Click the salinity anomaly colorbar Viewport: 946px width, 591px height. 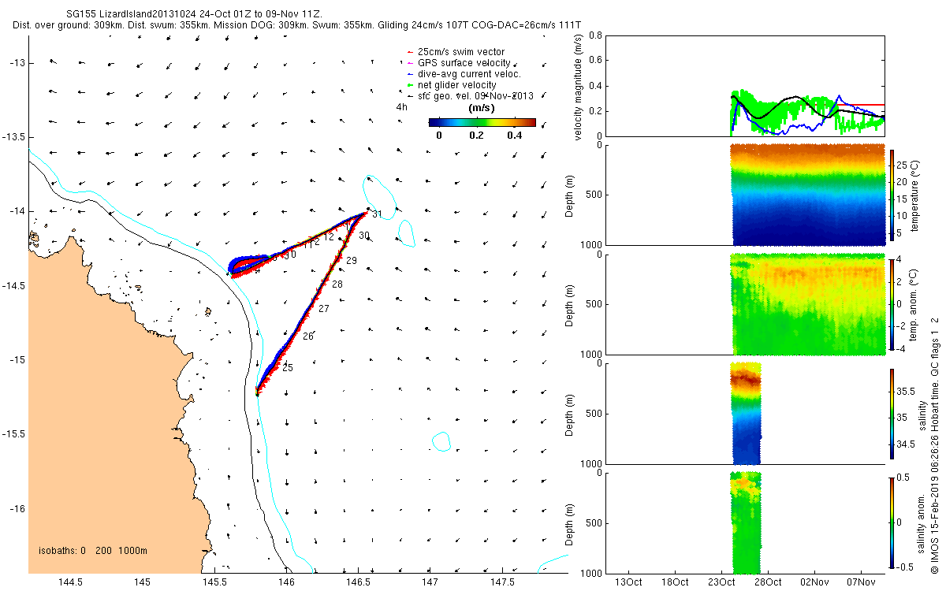pyautogui.click(x=892, y=522)
